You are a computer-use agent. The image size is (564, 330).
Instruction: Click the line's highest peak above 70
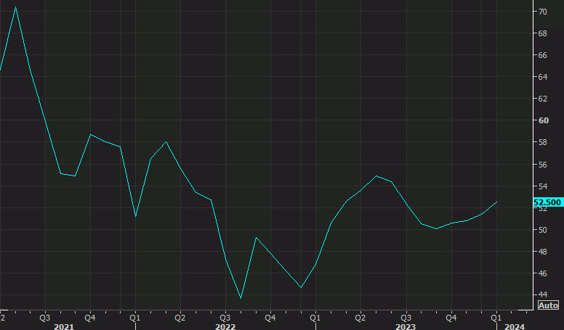pos(15,7)
